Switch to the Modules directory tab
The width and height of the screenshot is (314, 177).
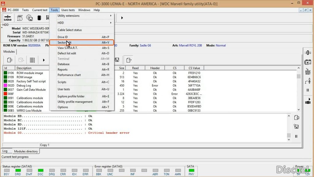coord(26,151)
